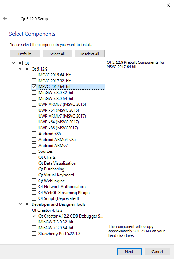This screenshot has width=174, height=259.
Task: Uncheck MSVC 2017 64-bit checkbox
Action: [x=34, y=87]
